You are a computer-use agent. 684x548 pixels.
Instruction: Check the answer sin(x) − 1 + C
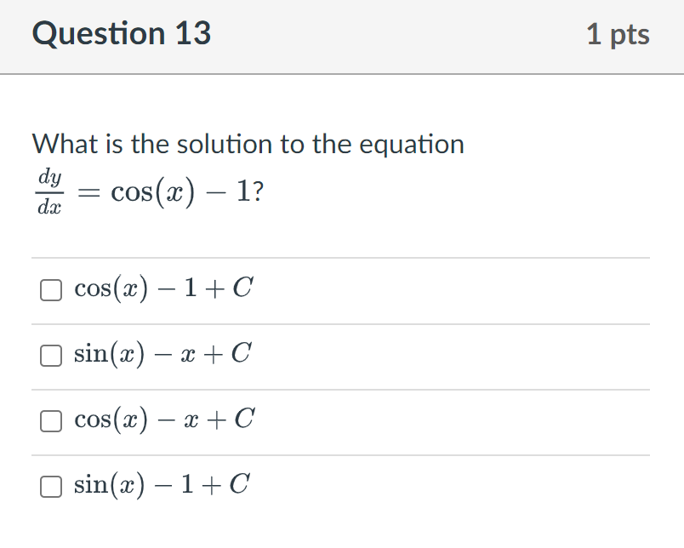tap(50, 486)
